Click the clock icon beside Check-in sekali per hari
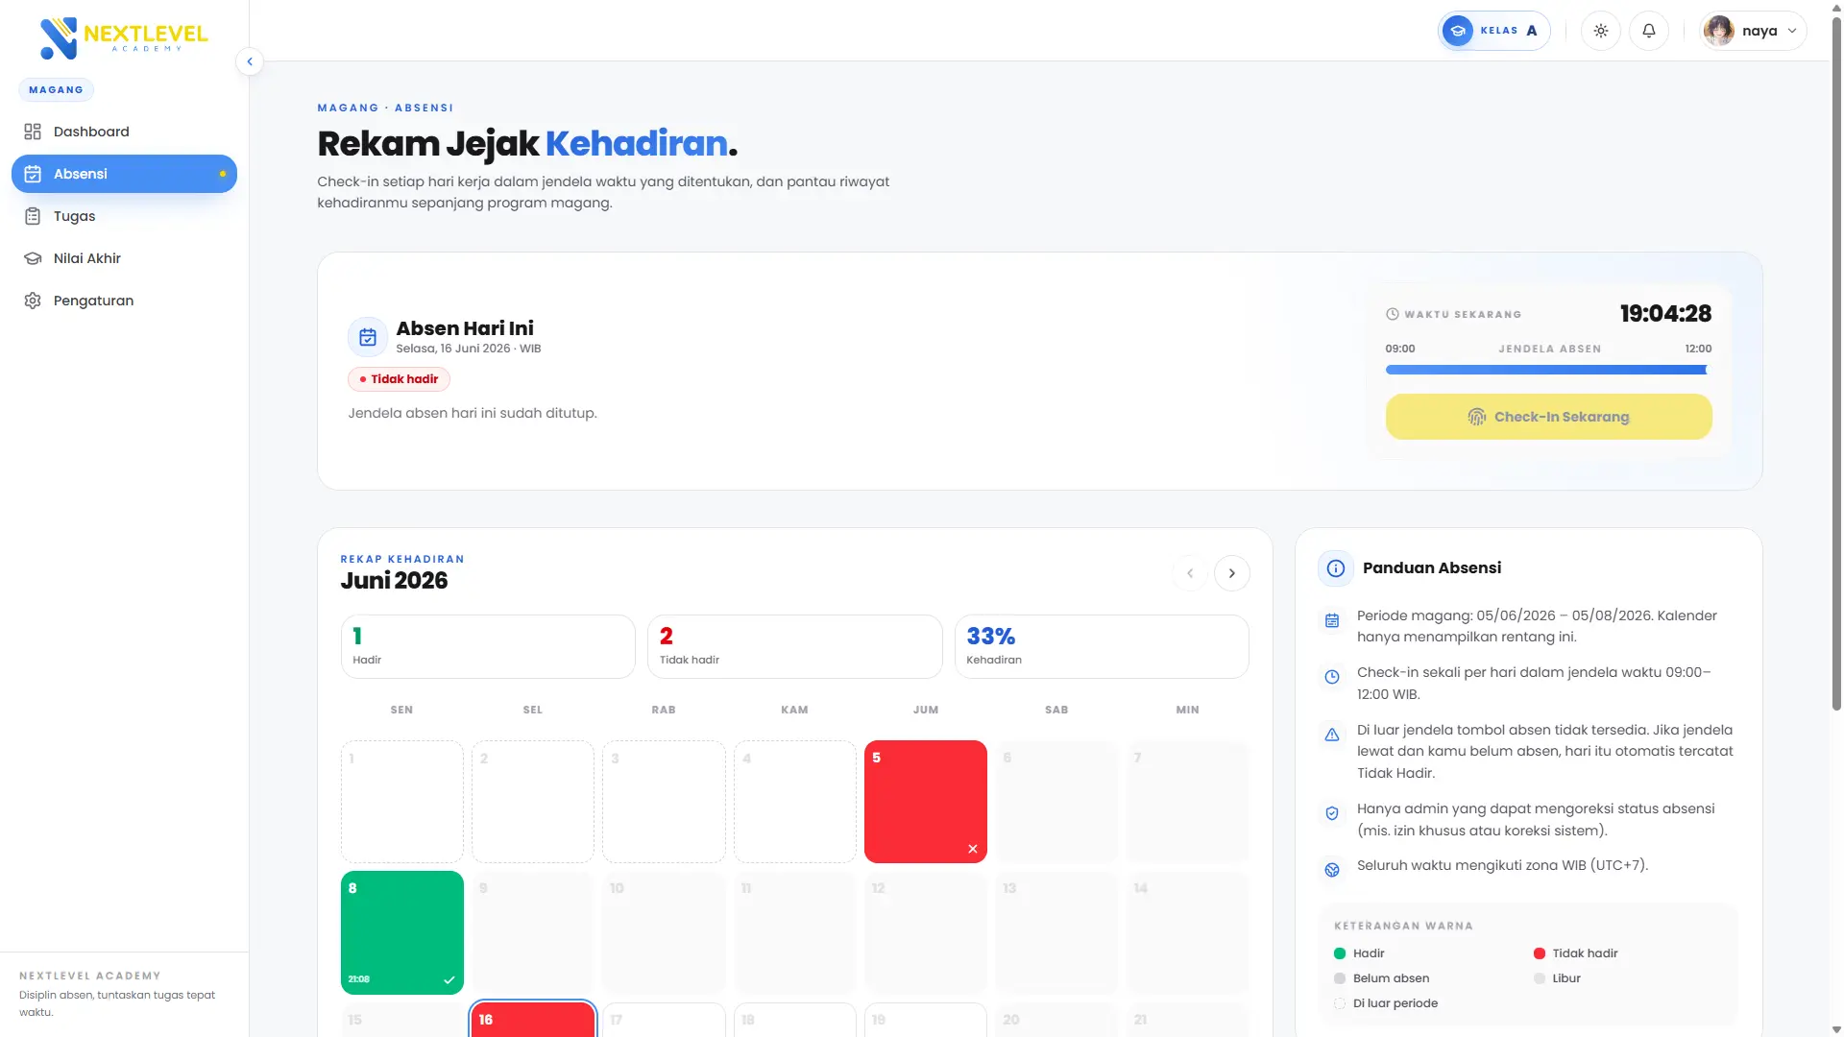This screenshot has width=1844, height=1037. (1332, 677)
